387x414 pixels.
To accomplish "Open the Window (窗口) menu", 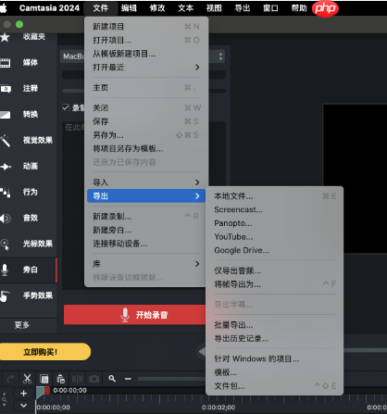I will (270, 8).
